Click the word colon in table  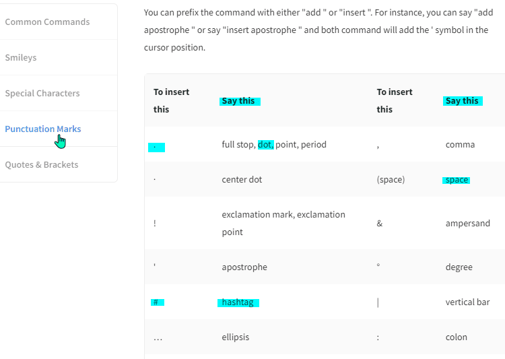pos(456,337)
